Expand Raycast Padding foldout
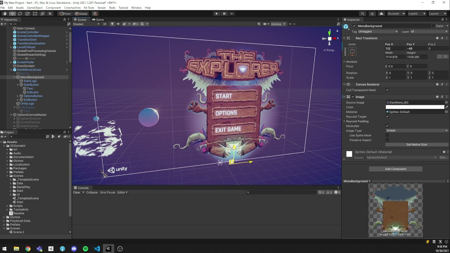 (x=345, y=121)
